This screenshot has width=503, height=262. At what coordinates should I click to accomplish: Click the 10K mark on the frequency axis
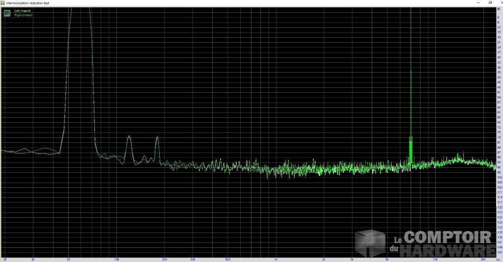click(x=435, y=259)
